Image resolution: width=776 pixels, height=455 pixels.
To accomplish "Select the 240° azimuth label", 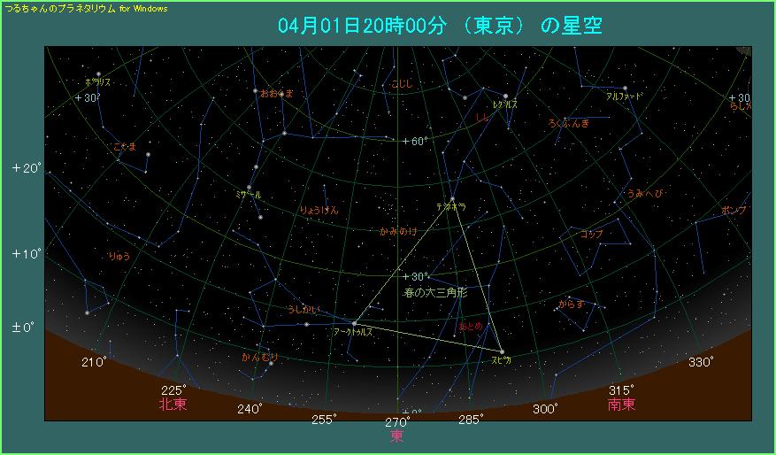I will click(x=250, y=409).
